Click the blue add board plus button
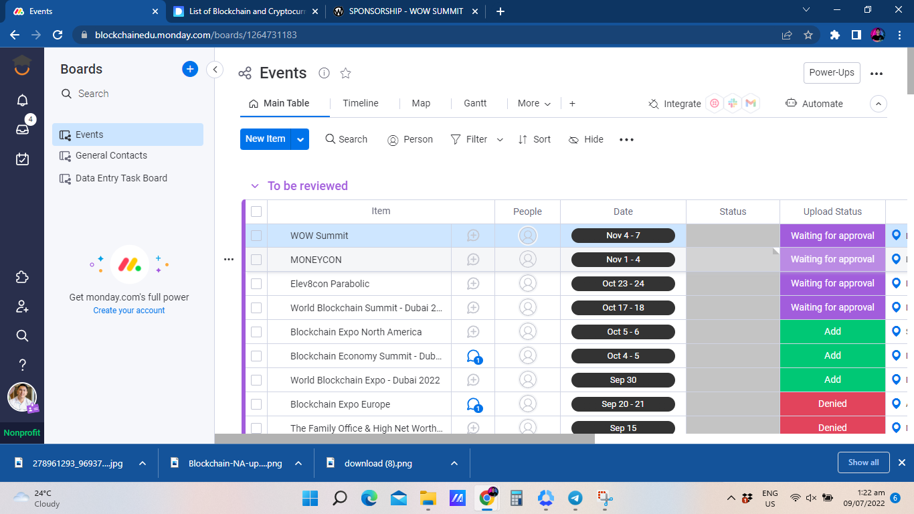Viewport: 914px width, 514px height. (x=190, y=69)
